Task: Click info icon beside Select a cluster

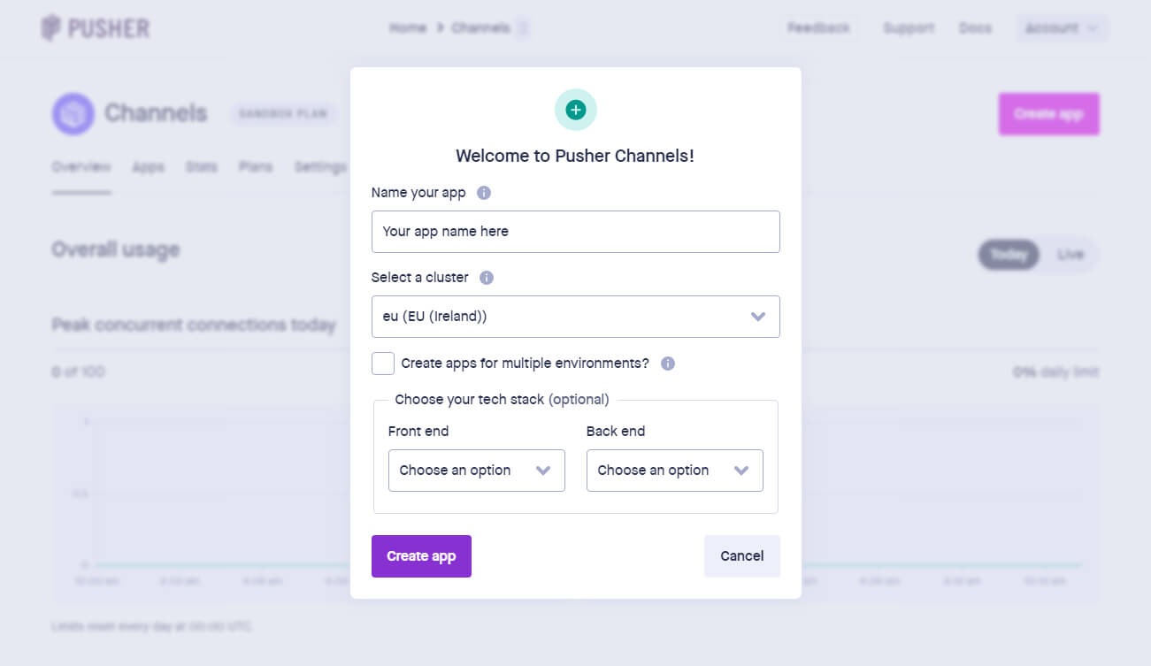Action: [487, 278]
